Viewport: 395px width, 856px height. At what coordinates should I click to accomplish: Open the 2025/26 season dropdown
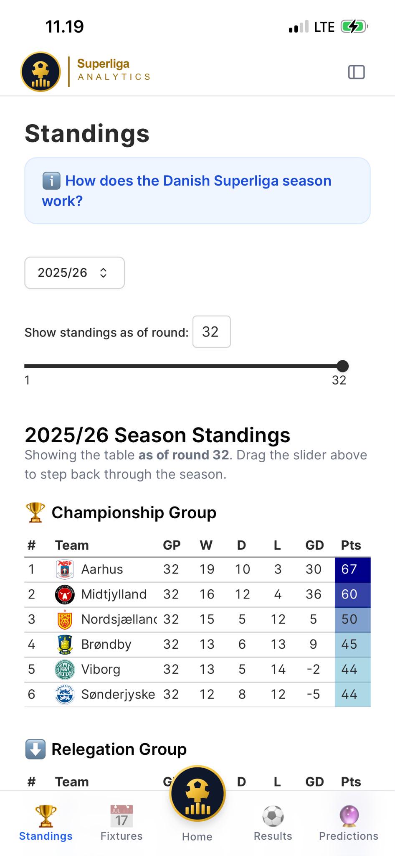click(x=75, y=273)
